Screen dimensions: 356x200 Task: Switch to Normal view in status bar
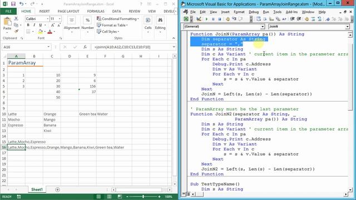click(x=98, y=197)
